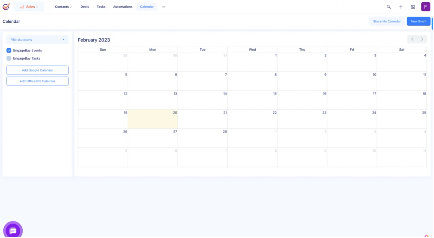Click the plus quick-add icon

[401, 7]
